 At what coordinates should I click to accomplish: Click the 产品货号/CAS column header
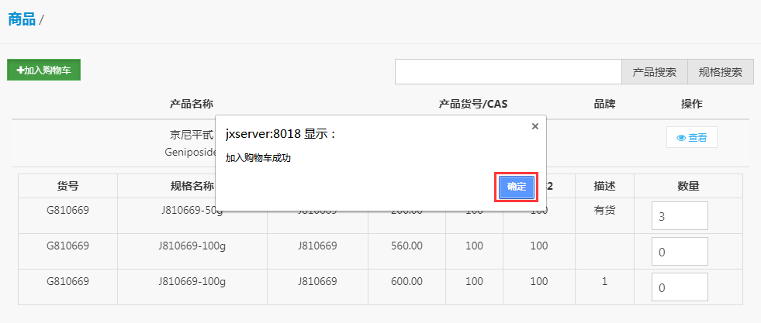pos(473,104)
